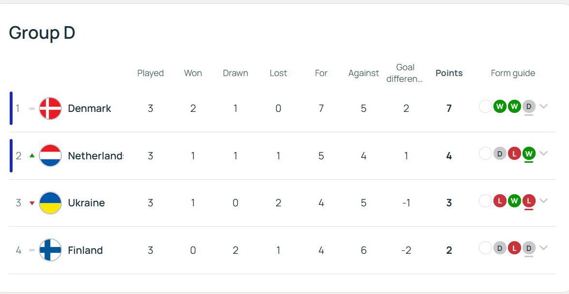Sort by the Points column header
The image size is (569, 294).
point(449,73)
